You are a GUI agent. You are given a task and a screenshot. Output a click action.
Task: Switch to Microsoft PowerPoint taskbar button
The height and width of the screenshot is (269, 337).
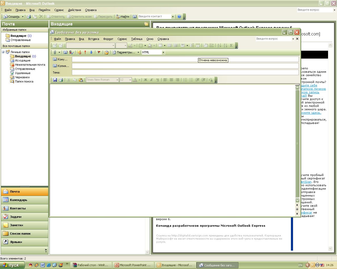pyautogui.click(x=133, y=265)
